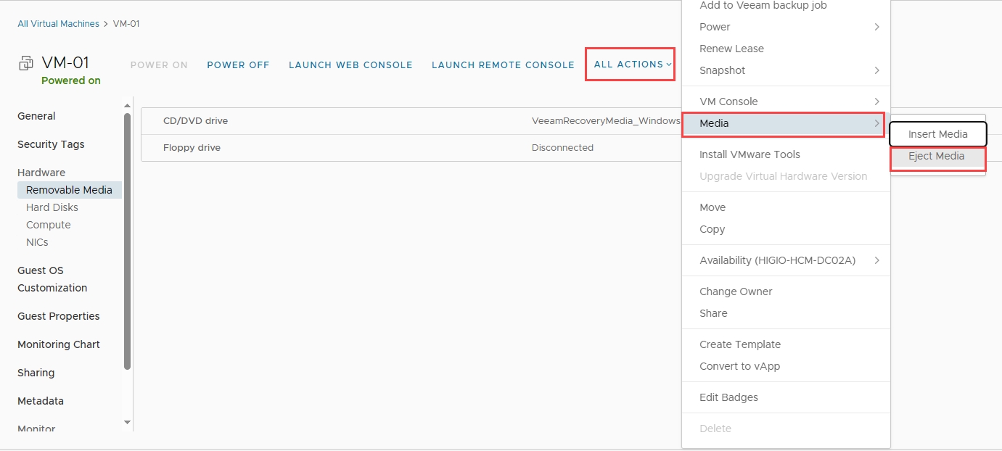Open the All Actions dropdown
Image resolution: width=1002 pixels, height=451 pixels.
click(x=631, y=65)
